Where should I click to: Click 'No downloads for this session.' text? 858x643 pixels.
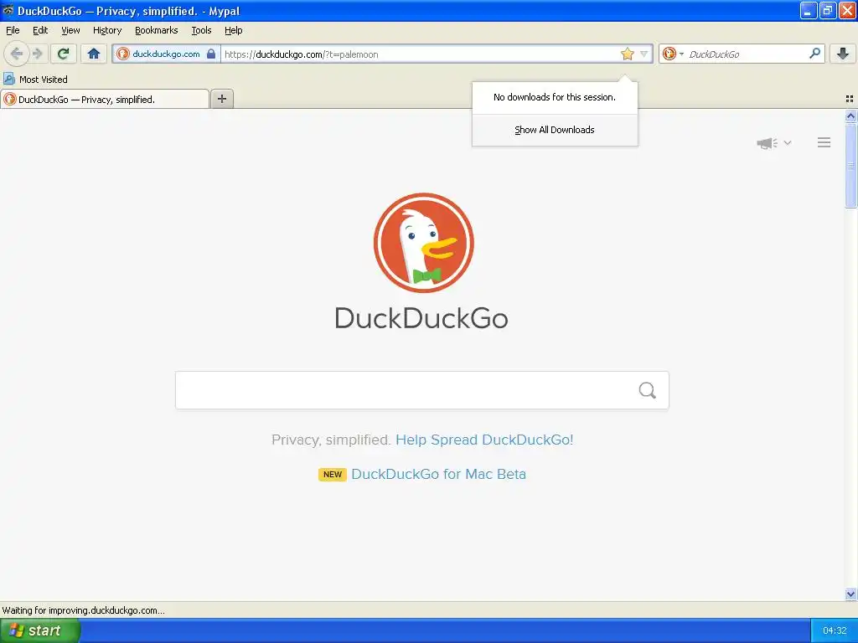point(555,97)
